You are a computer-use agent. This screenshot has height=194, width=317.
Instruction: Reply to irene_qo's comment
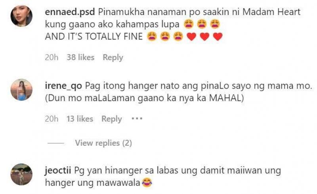click(x=112, y=119)
